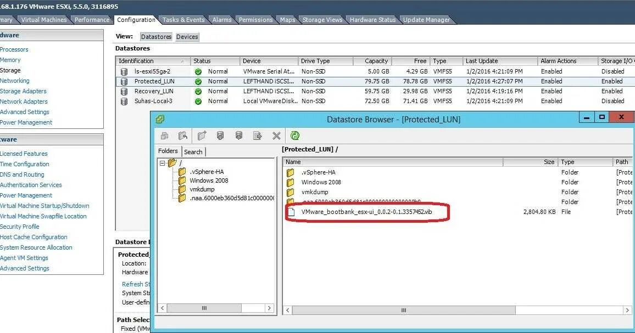Sort file list by Size column header
Viewport: 635px width, 333px height.
pyautogui.click(x=531, y=162)
